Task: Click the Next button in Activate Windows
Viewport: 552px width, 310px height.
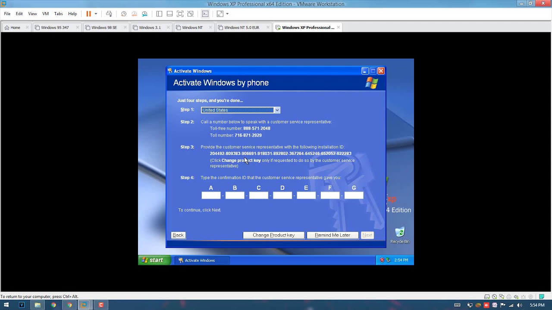Action: tap(367, 235)
